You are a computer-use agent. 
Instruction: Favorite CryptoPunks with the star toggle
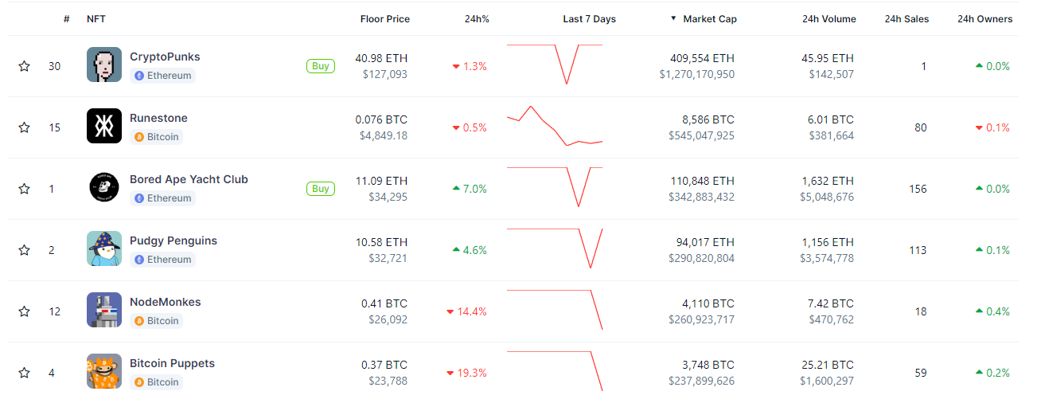pos(25,66)
